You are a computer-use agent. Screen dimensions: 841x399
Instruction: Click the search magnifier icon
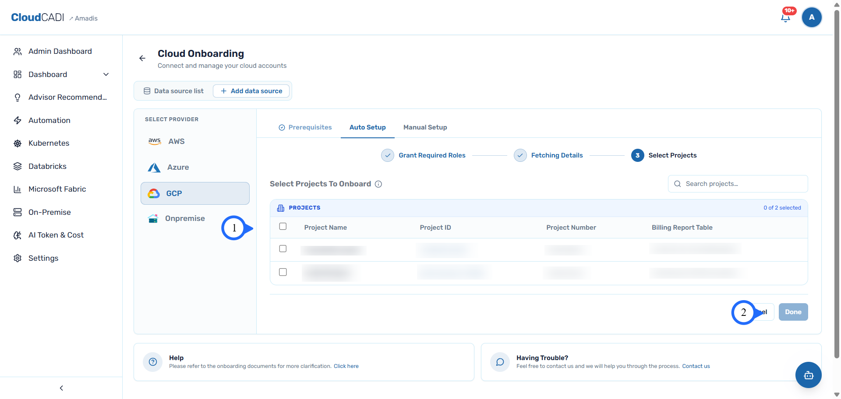click(x=678, y=184)
